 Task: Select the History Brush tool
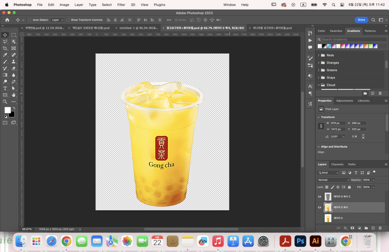pos(5,68)
